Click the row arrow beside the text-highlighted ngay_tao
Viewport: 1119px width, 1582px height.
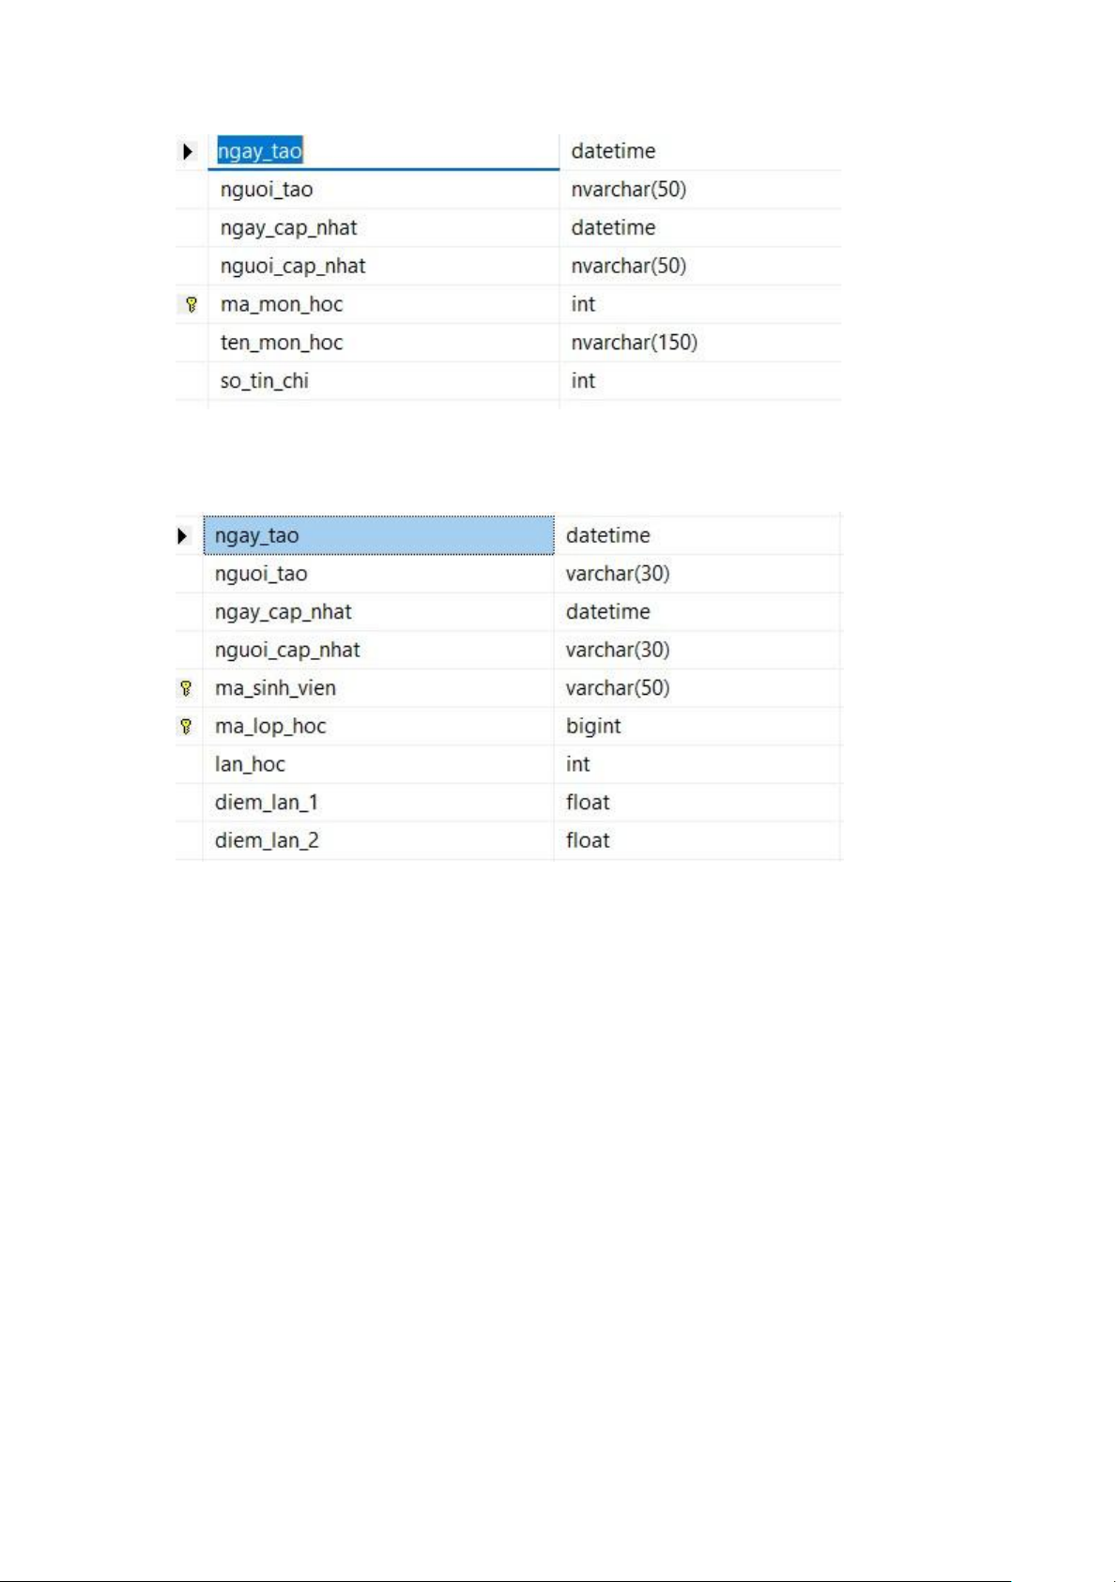point(188,151)
